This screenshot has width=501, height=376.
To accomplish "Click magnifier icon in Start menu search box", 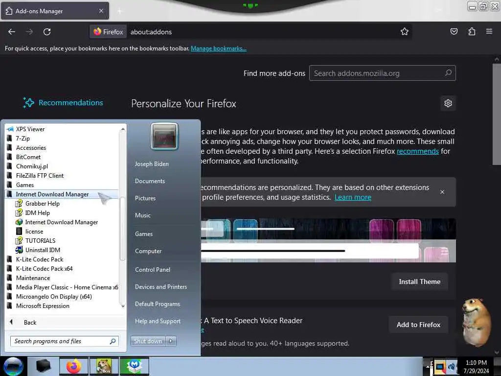I will coord(113,341).
